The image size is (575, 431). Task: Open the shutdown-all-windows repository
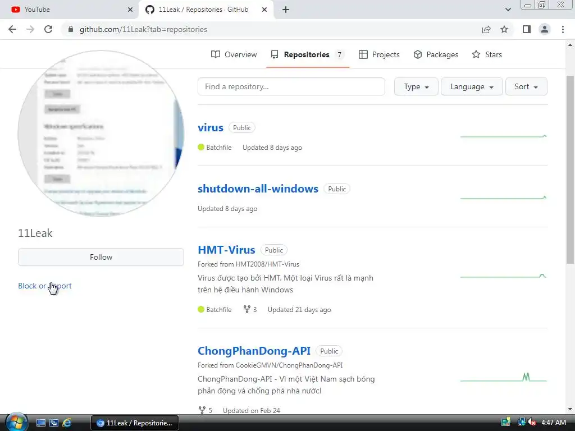point(258,189)
